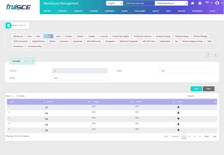224x155 pixels.
Task: Collapse the COLUMN panel chevron
Action: (25, 61)
